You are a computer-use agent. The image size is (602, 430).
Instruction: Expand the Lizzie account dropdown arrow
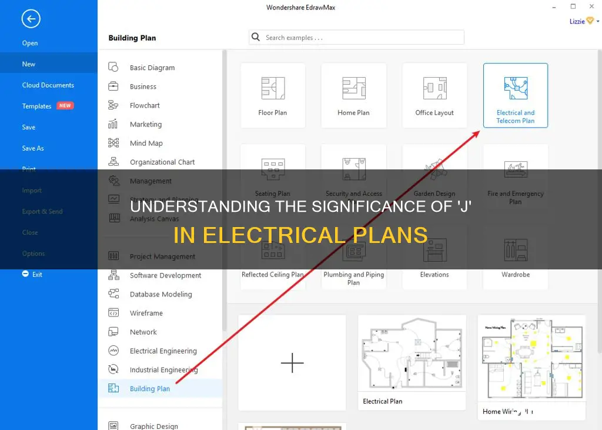[598, 21]
